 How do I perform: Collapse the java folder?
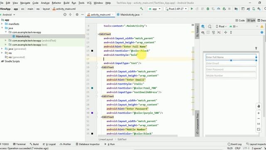pos(2,28)
